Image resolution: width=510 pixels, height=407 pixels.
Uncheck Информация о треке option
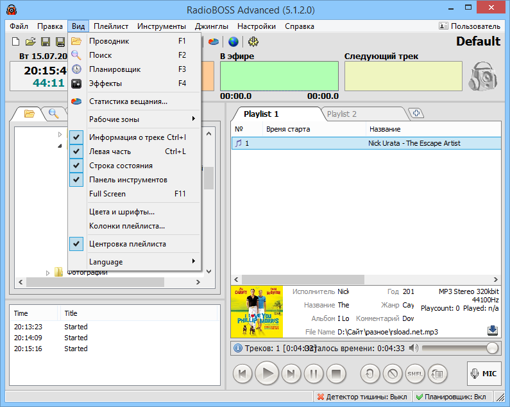134,137
